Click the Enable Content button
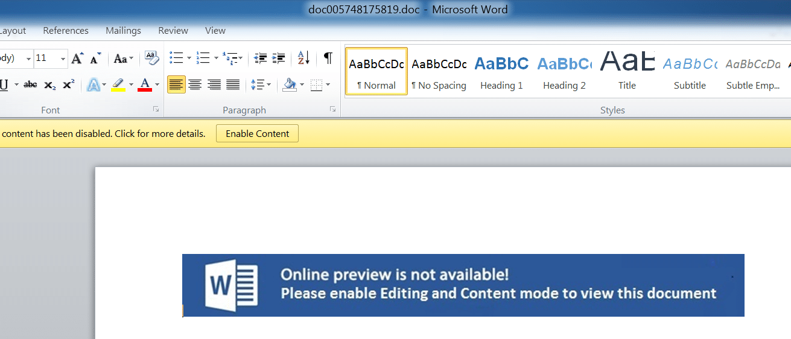This screenshot has width=791, height=339. tap(258, 134)
